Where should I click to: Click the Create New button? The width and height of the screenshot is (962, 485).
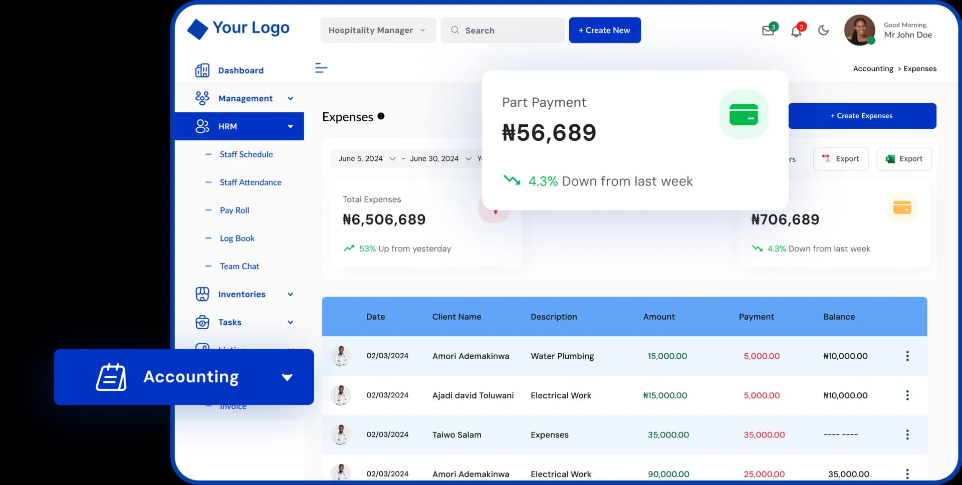coord(604,30)
